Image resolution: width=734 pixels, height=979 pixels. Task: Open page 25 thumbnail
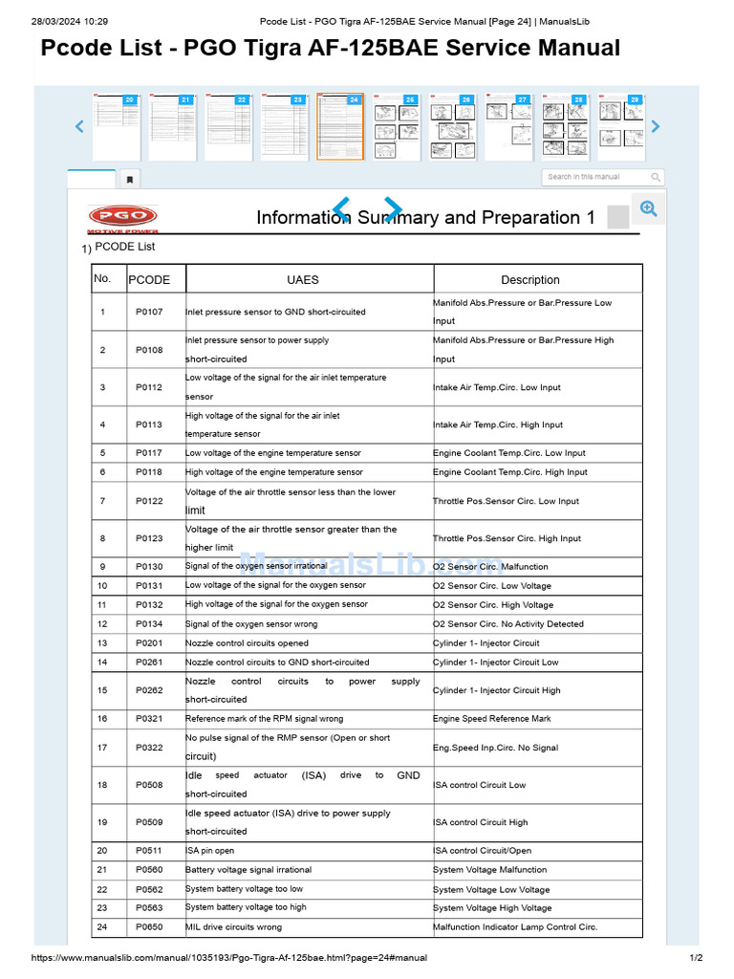pos(397,127)
